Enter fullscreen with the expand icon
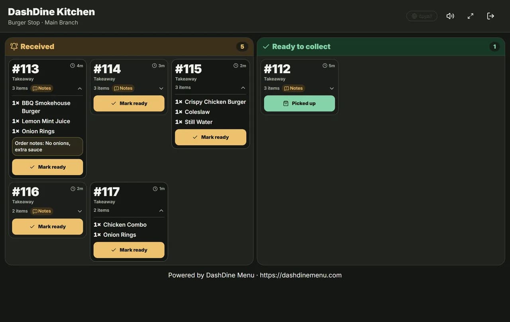 point(471,16)
